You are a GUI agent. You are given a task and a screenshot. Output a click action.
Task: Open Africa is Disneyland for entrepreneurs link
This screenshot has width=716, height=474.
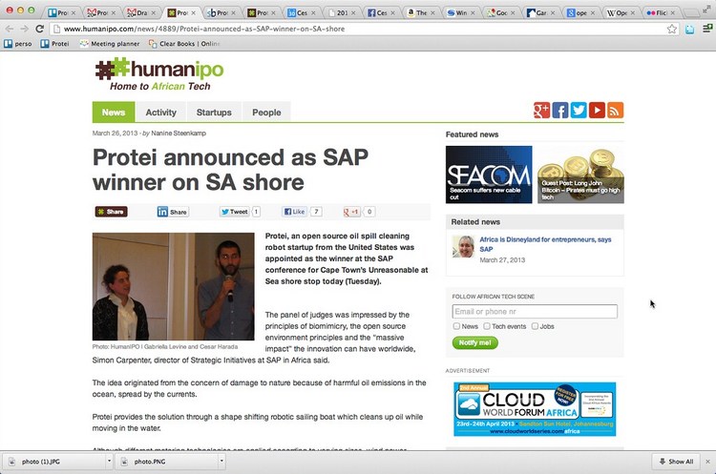tap(545, 244)
